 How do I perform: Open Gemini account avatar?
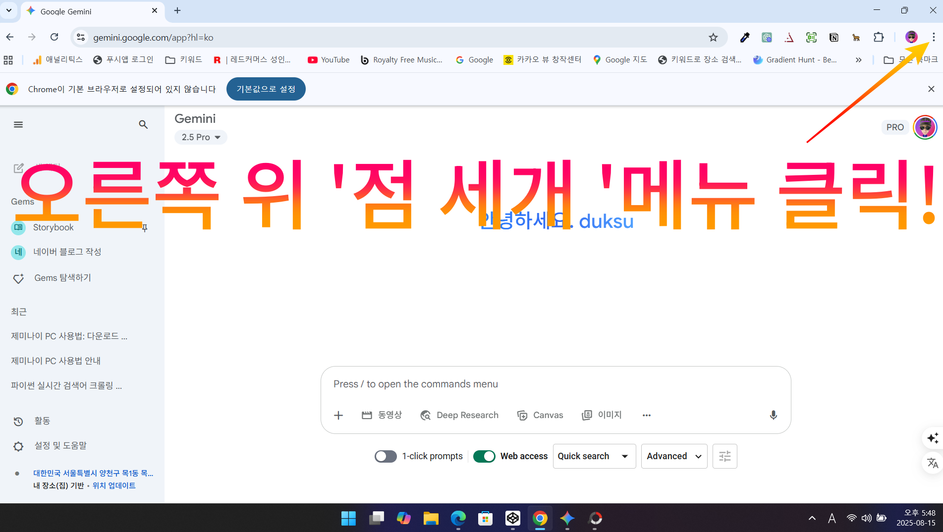[925, 127]
